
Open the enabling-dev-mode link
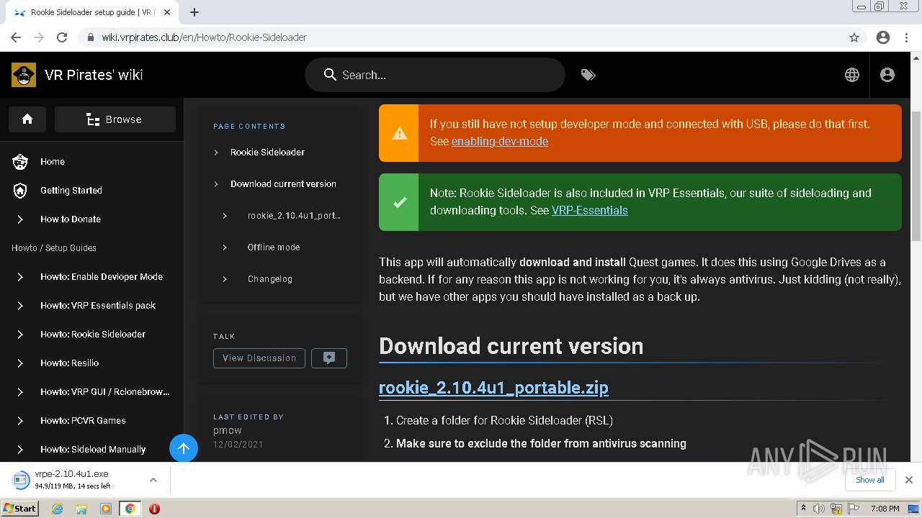pyautogui.click(x=500, y=142)
